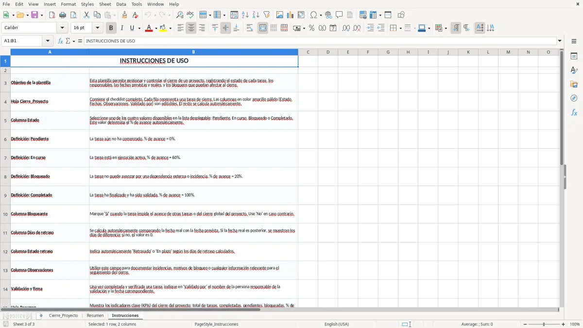
Task: Open the Print dialog icon
Action: click(x=63, y=15)
